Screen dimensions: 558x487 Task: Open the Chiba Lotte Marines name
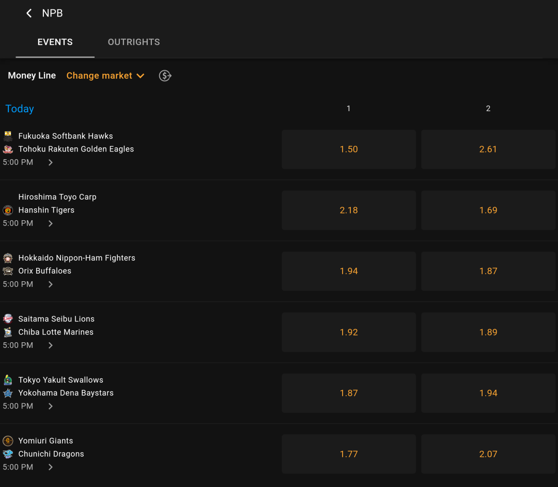tap(56, 332)
